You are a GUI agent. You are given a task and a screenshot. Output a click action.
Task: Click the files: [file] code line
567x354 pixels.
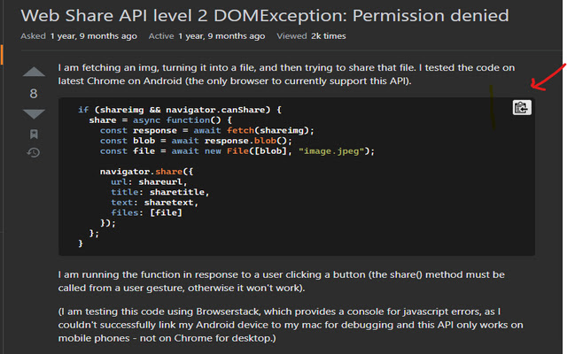point(146,212)
